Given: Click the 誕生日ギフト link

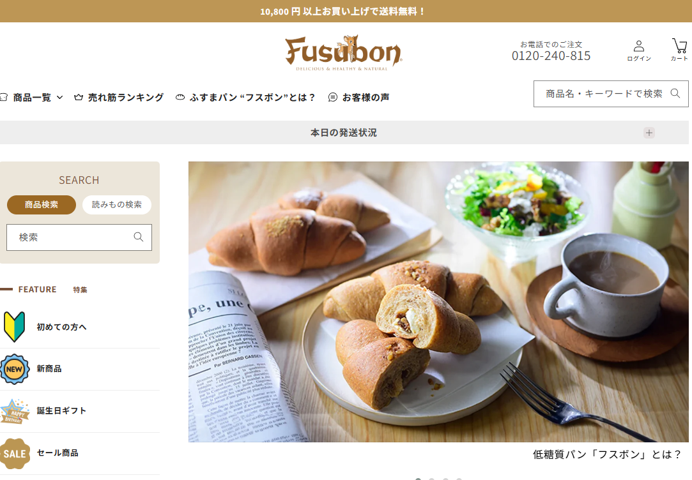Looking at the screenshot, I should (x=61, y=411).
